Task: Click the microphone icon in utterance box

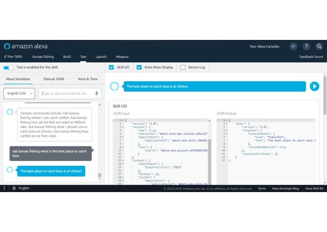Action: click(96, 93)
